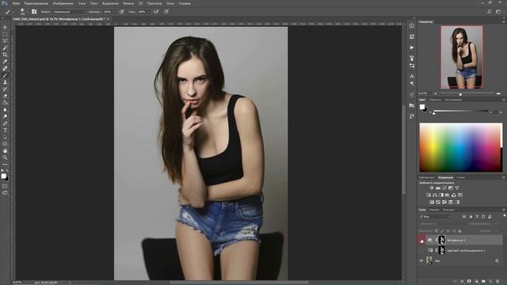Open the Файл menu
507x285 pixels.
click(x=16, y=3)
